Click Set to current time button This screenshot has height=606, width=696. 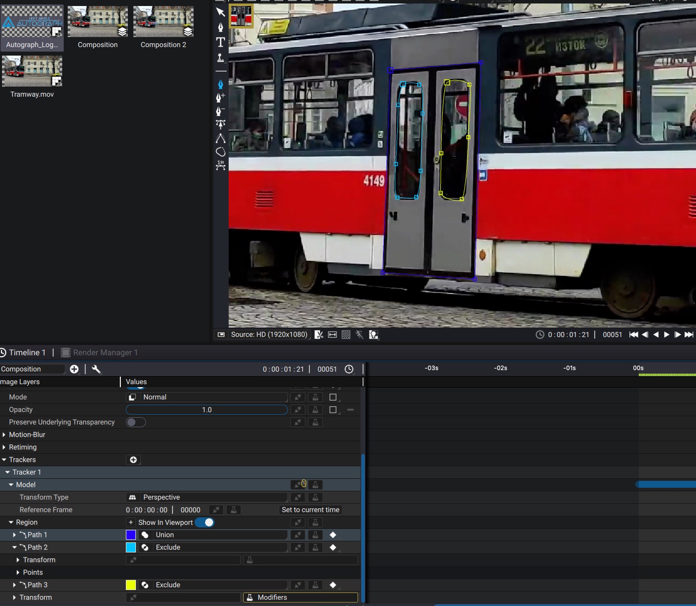pos(310,510)
